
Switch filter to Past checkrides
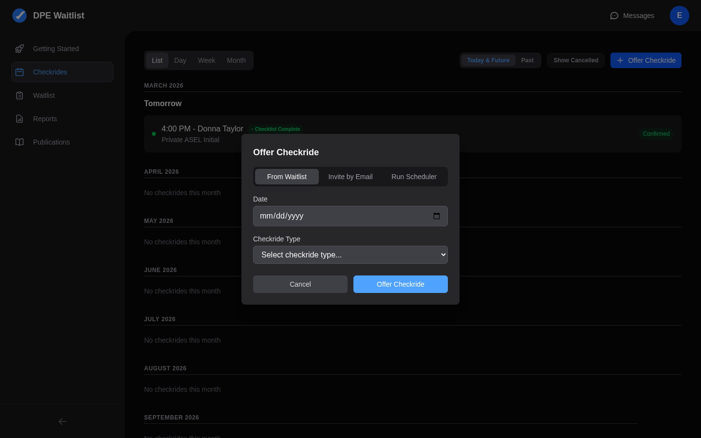click(527, 60)
